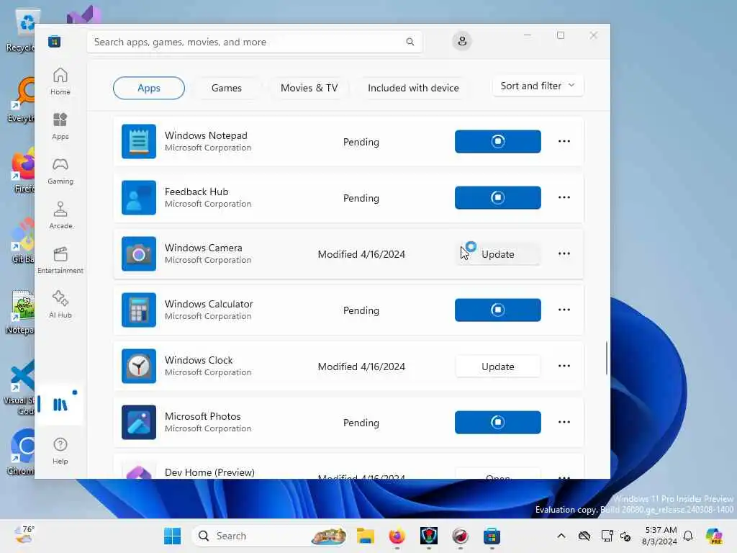Open the Entertainment section in the sidebar

pos(60,260)
